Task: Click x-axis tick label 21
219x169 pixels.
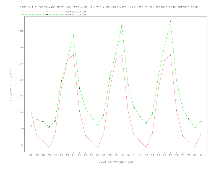Action: point(73,155)
